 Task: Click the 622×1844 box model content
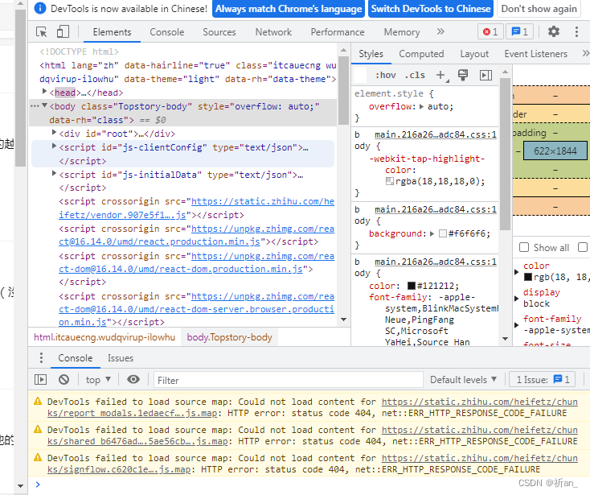(x=555, y=151)
